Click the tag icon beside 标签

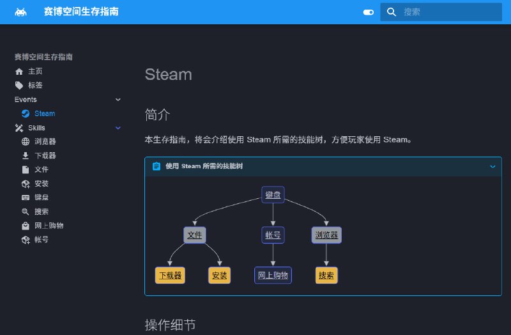pos(19,86)
